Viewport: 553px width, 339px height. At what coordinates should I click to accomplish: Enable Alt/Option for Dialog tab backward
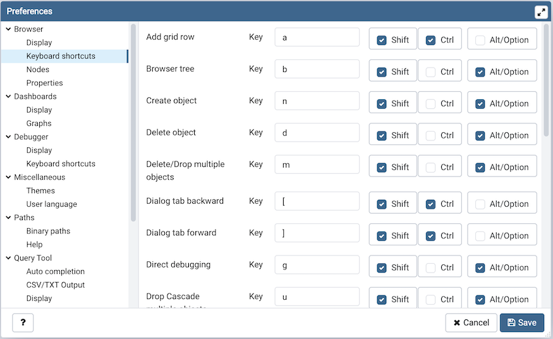(x=480, y=204)
